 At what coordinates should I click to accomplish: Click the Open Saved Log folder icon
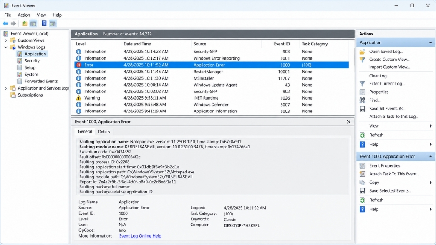pyautogui.click(x=362, y=52)
